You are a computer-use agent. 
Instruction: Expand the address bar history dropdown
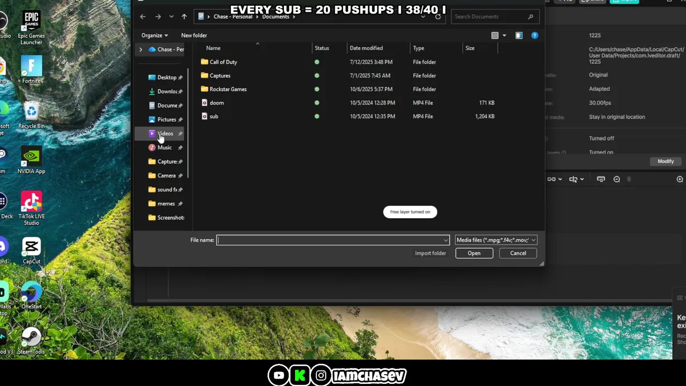(423, 17)
